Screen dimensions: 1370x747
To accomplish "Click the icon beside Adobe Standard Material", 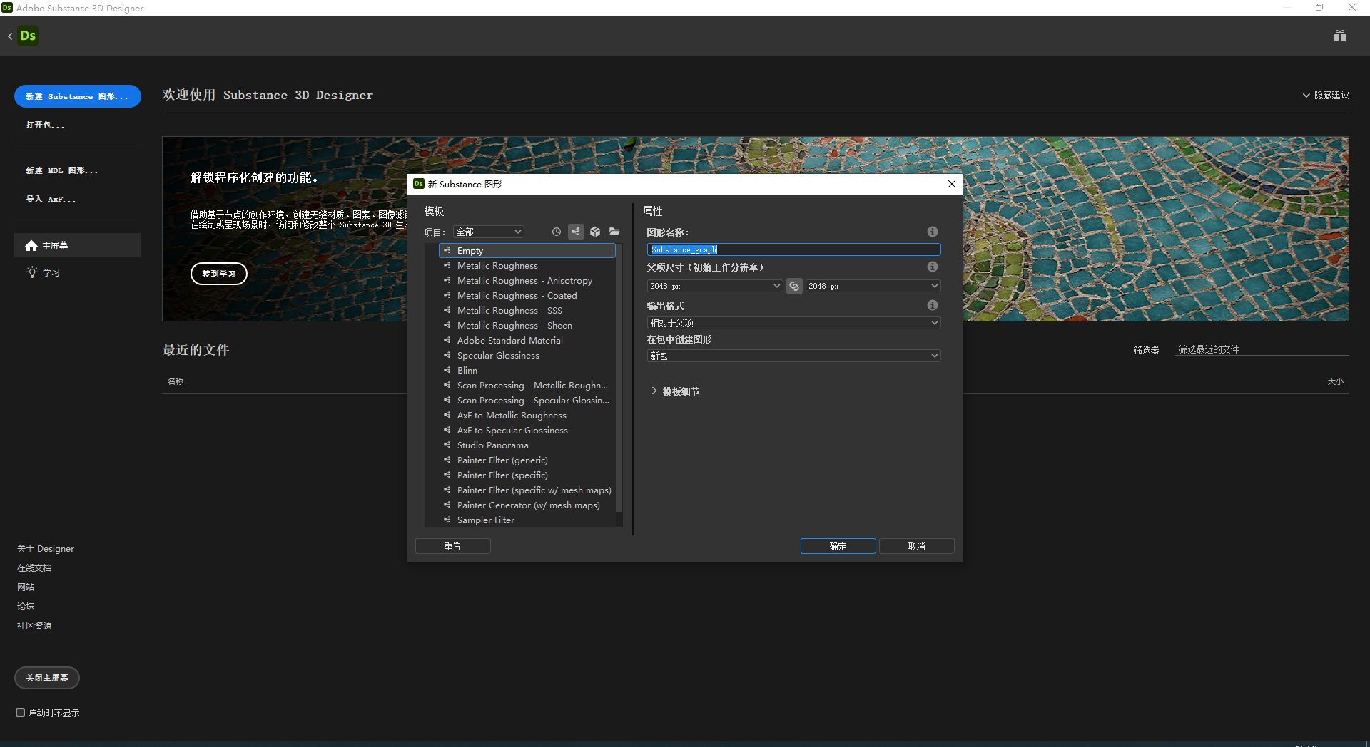I will tap(447, 340).
